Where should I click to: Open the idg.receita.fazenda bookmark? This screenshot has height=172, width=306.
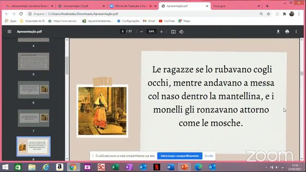(98, 21)
